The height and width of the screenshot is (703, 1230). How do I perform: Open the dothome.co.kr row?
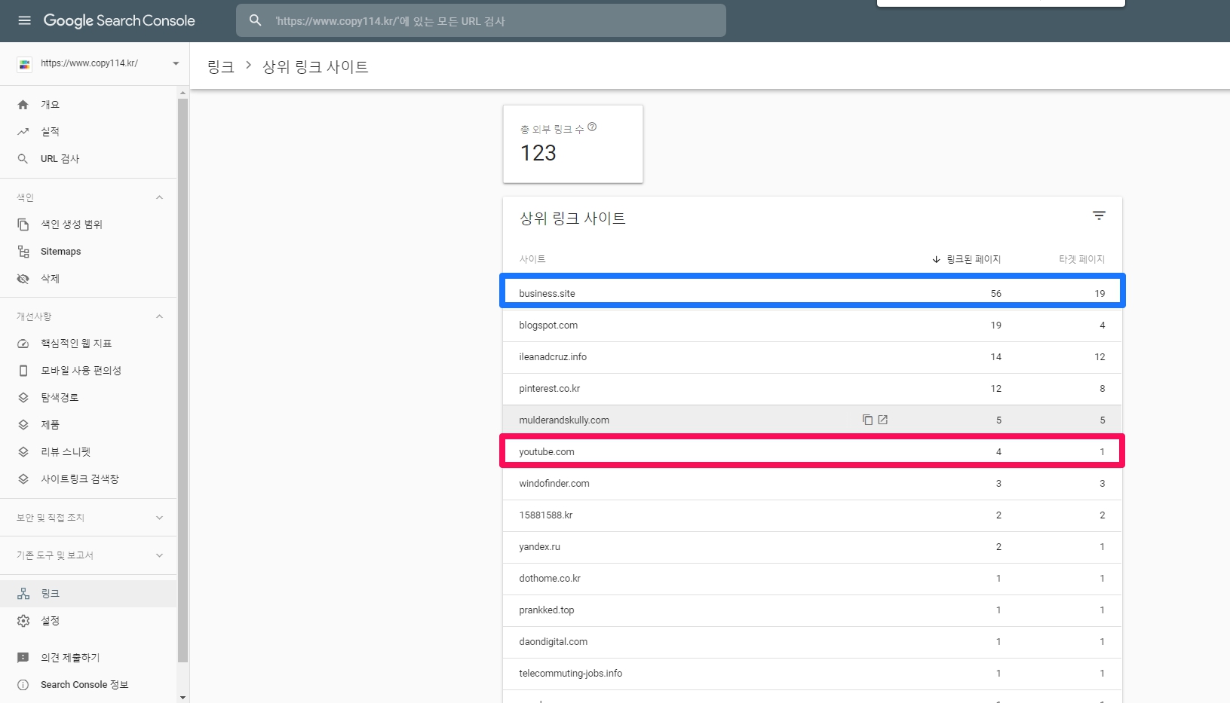[x=812, y=579]
